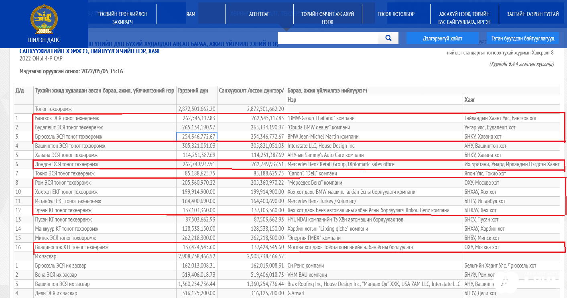Select АЖ АХУЙ НЭГЖ, ТӨРИЙН БУС БАЙГУУЛЛАГА menu

[464, 18]
